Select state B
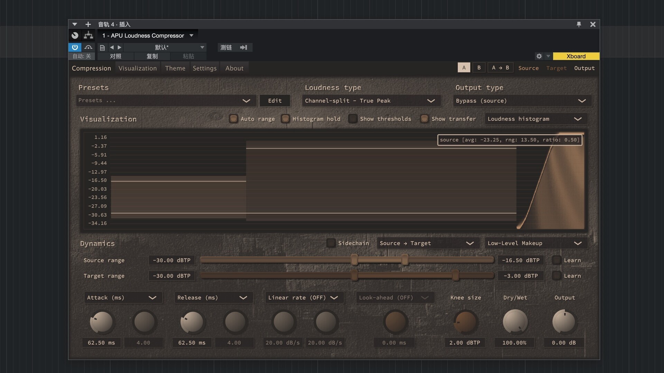The width and height of the screenshot is (664, 373). pos(479,68)
